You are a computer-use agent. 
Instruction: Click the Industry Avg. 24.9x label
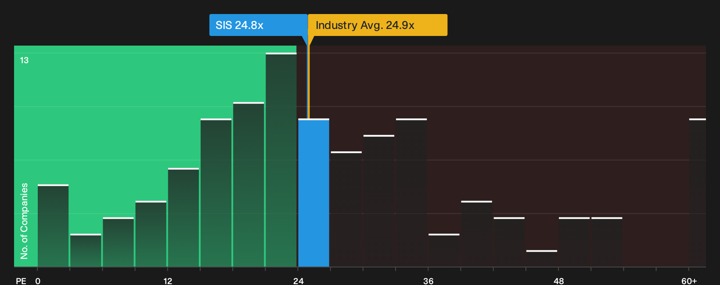click(378, 25)
